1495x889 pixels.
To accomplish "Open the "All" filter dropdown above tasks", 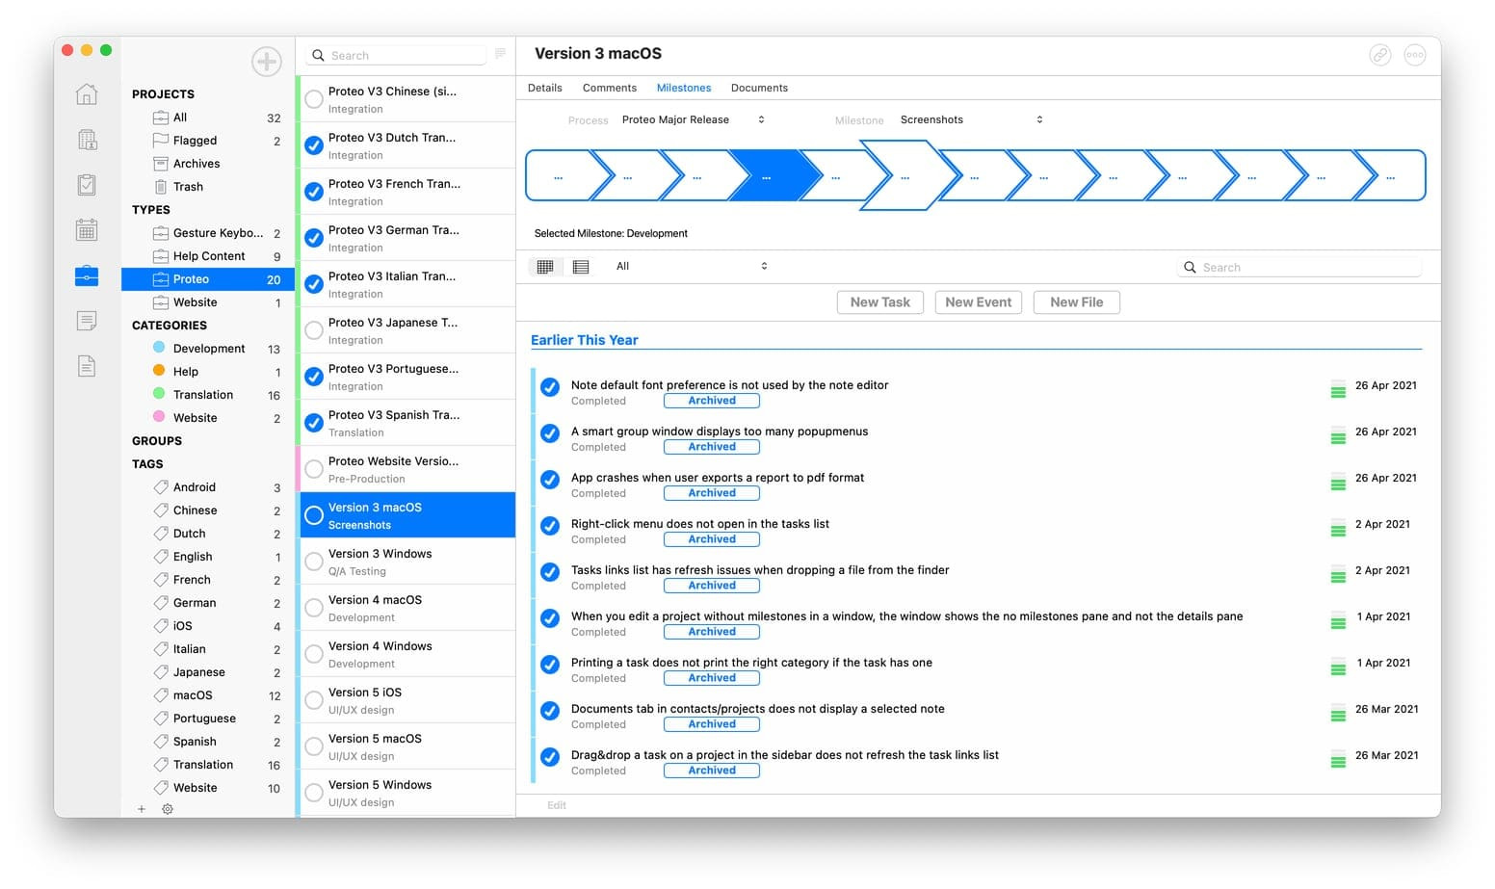I will 691,266.
